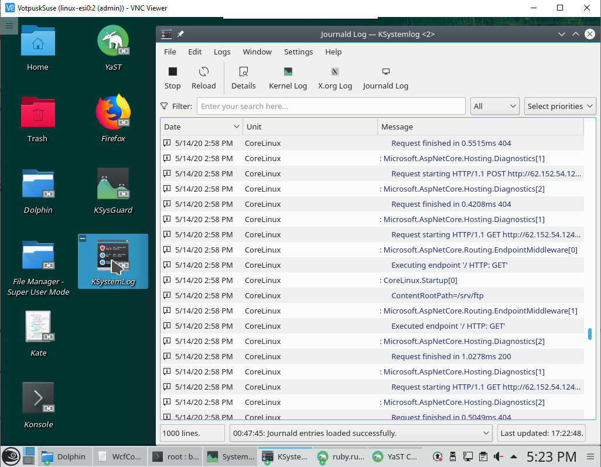Screen dimensions: 601x467
Task: Open the Settings menu
Action: pos(298,52)
